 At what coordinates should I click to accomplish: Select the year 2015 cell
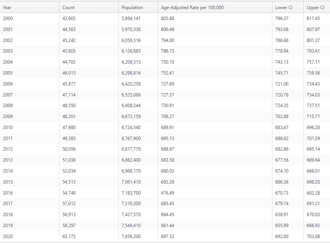8,182
